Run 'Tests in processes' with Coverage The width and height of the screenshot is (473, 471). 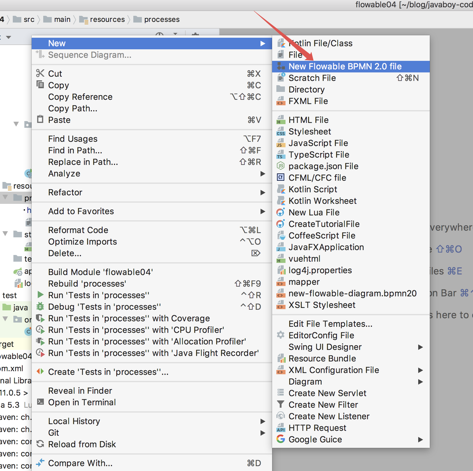(x=152, y=318)
